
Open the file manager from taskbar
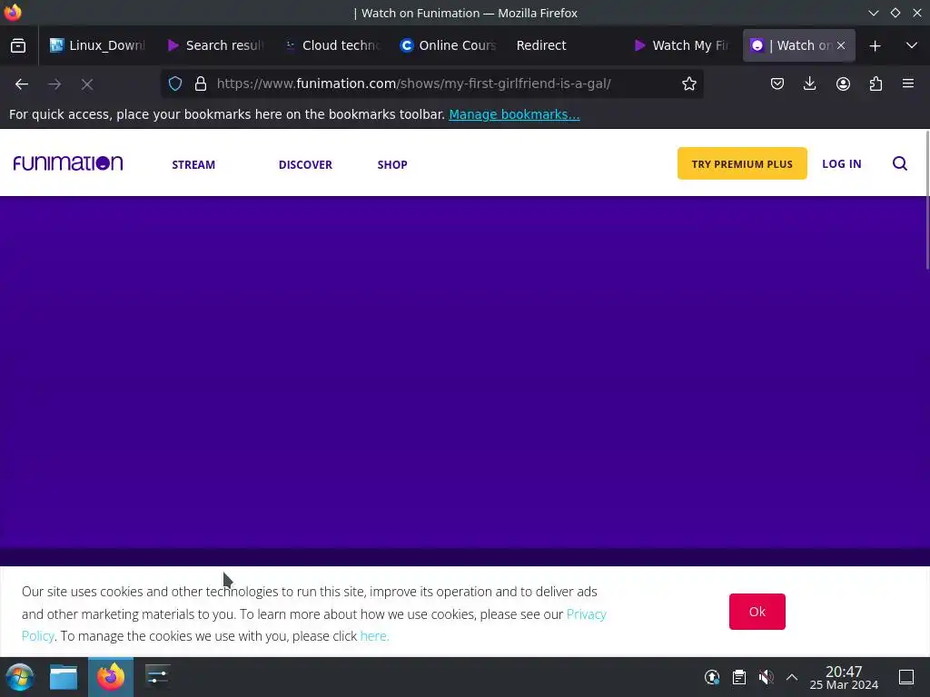point(64,677)
